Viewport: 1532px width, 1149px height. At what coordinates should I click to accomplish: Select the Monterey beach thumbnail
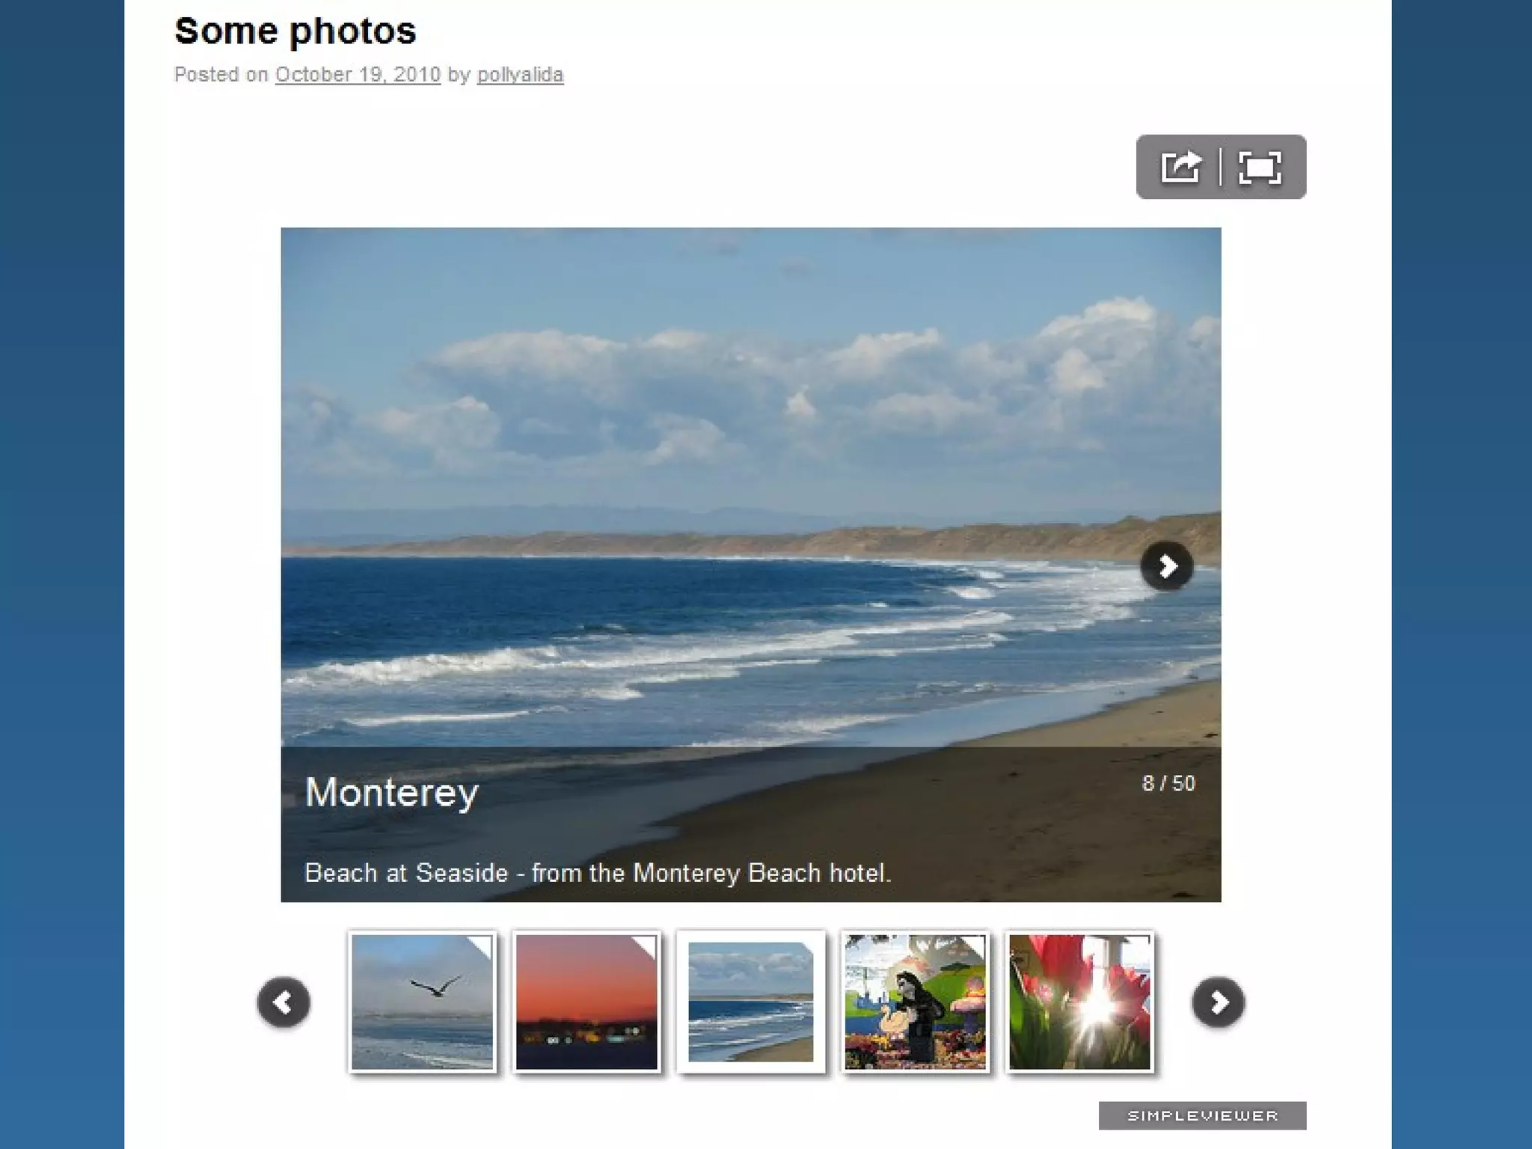[x=751, y=1002]
